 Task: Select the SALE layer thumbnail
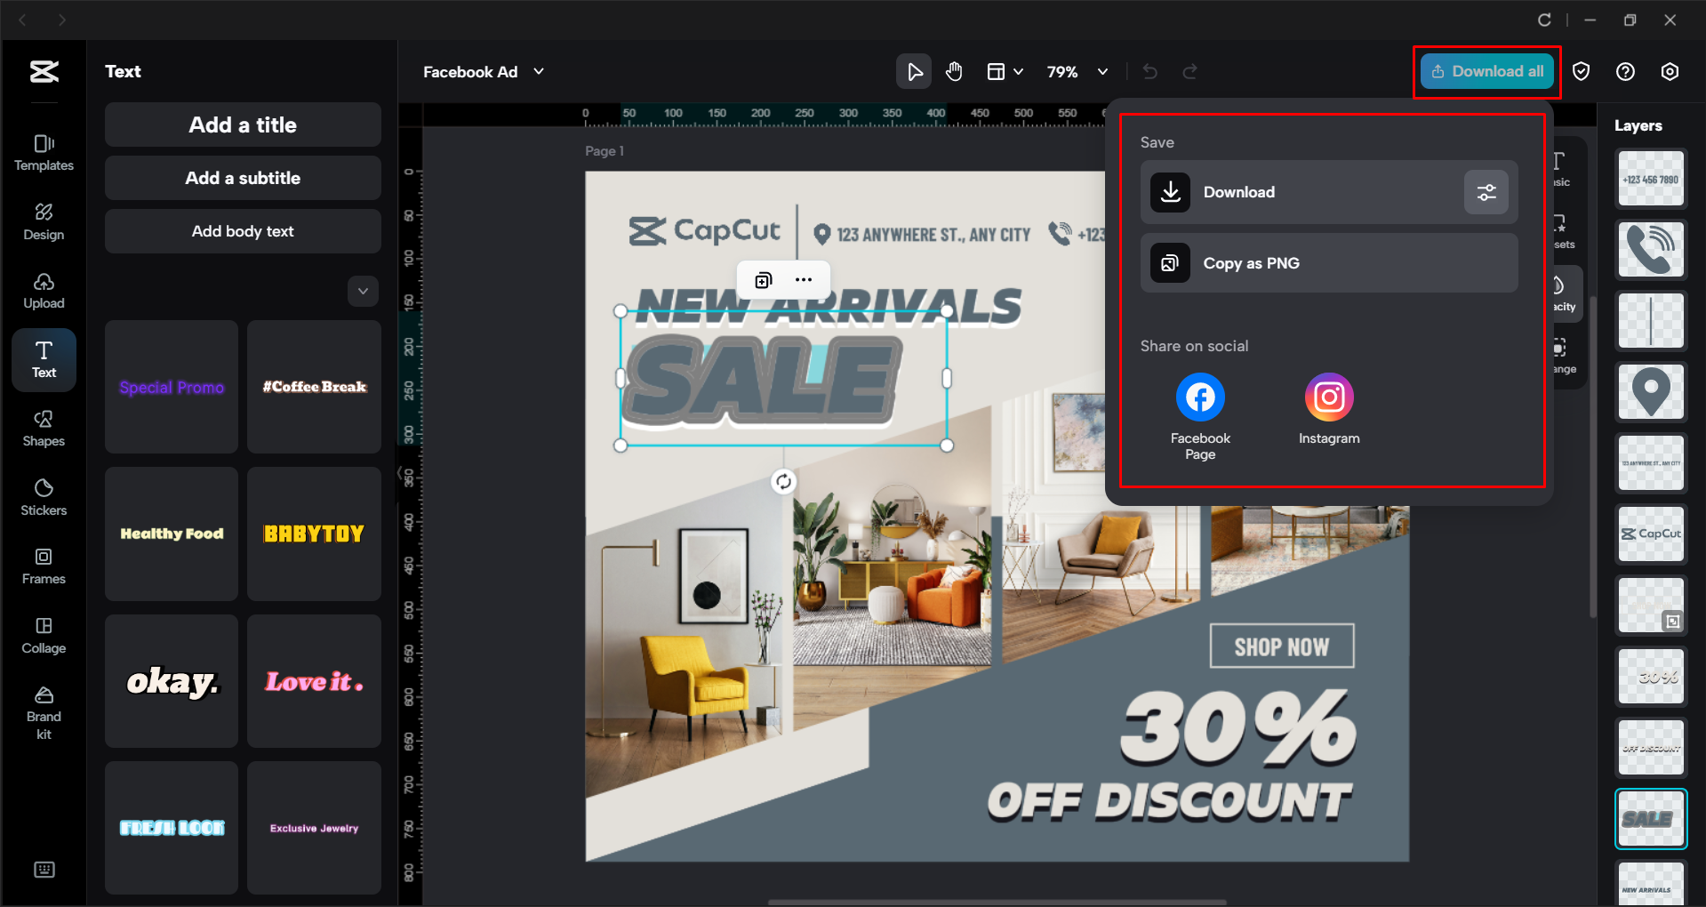point(1650,818)
